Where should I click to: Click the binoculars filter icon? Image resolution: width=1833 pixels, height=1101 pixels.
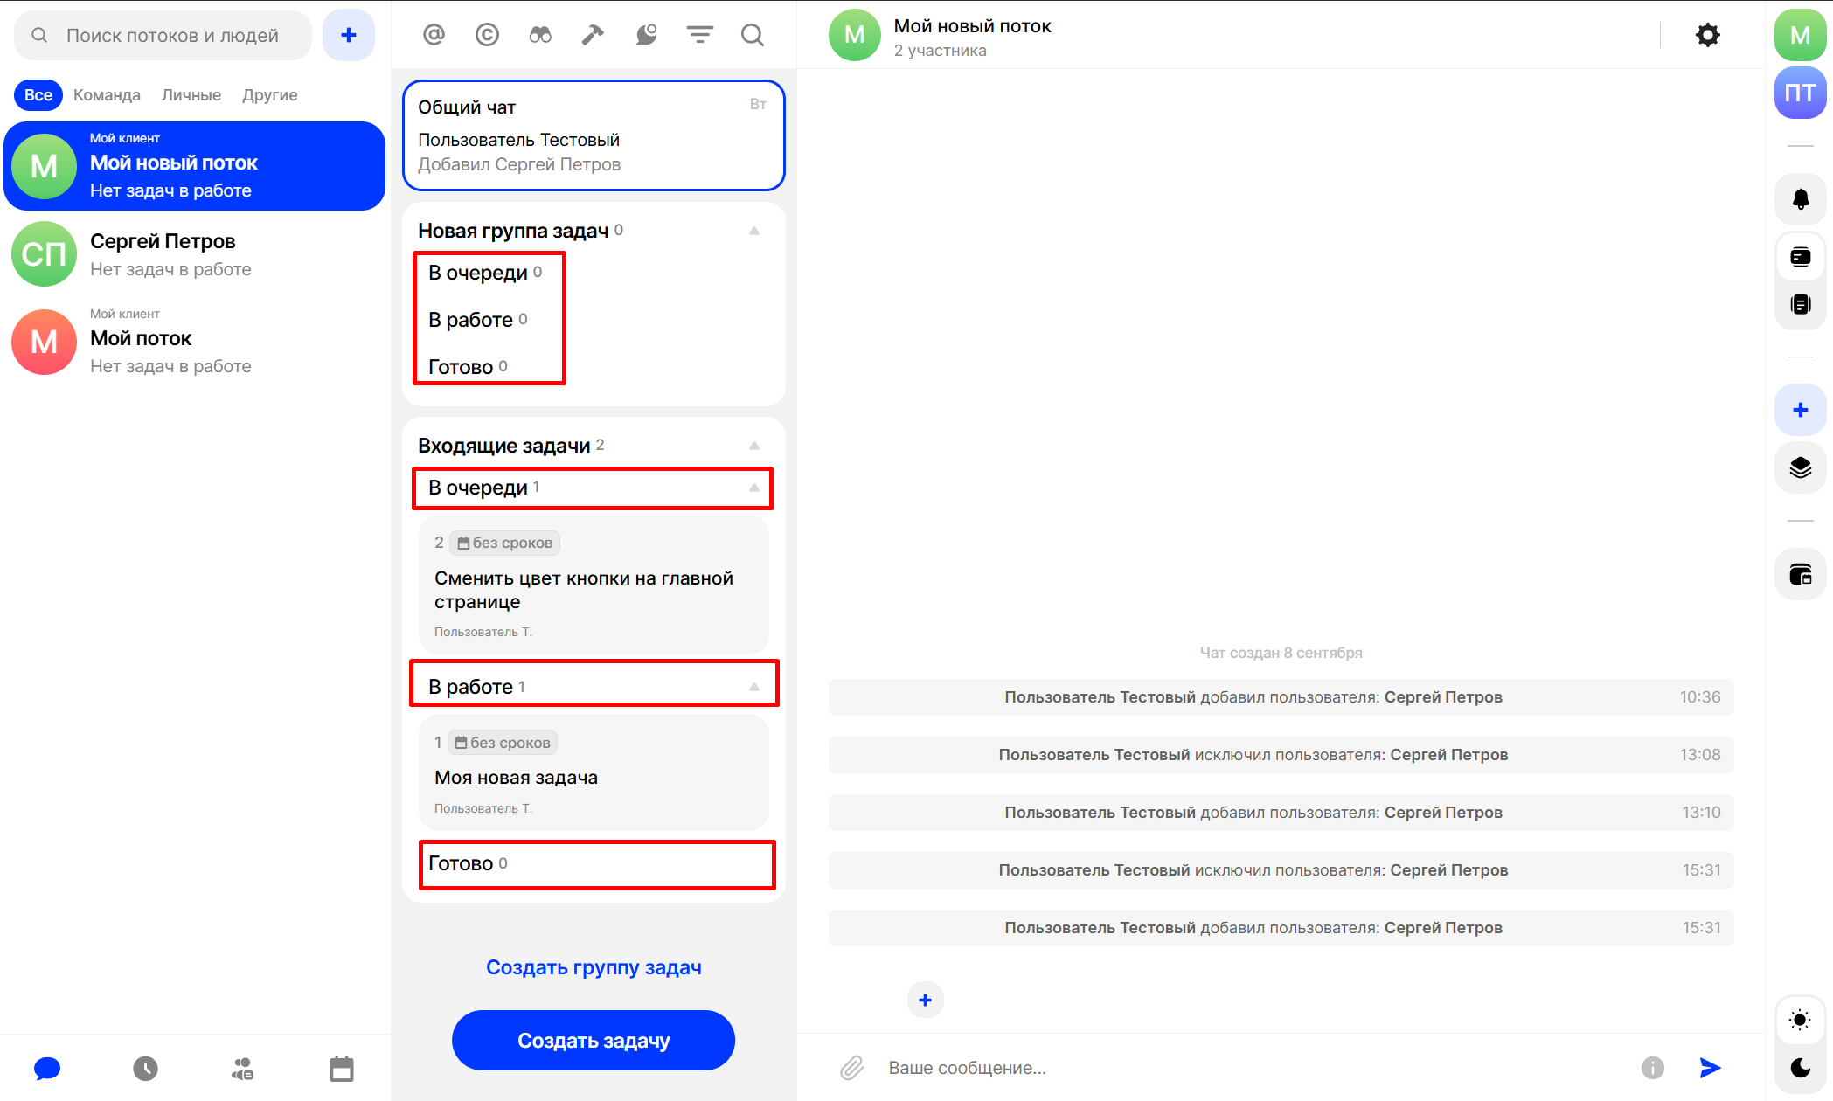(x=540, y=35)
